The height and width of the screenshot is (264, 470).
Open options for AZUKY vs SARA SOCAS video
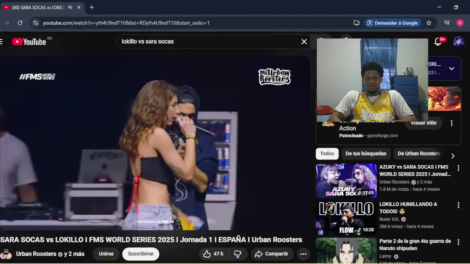[458, 168]
